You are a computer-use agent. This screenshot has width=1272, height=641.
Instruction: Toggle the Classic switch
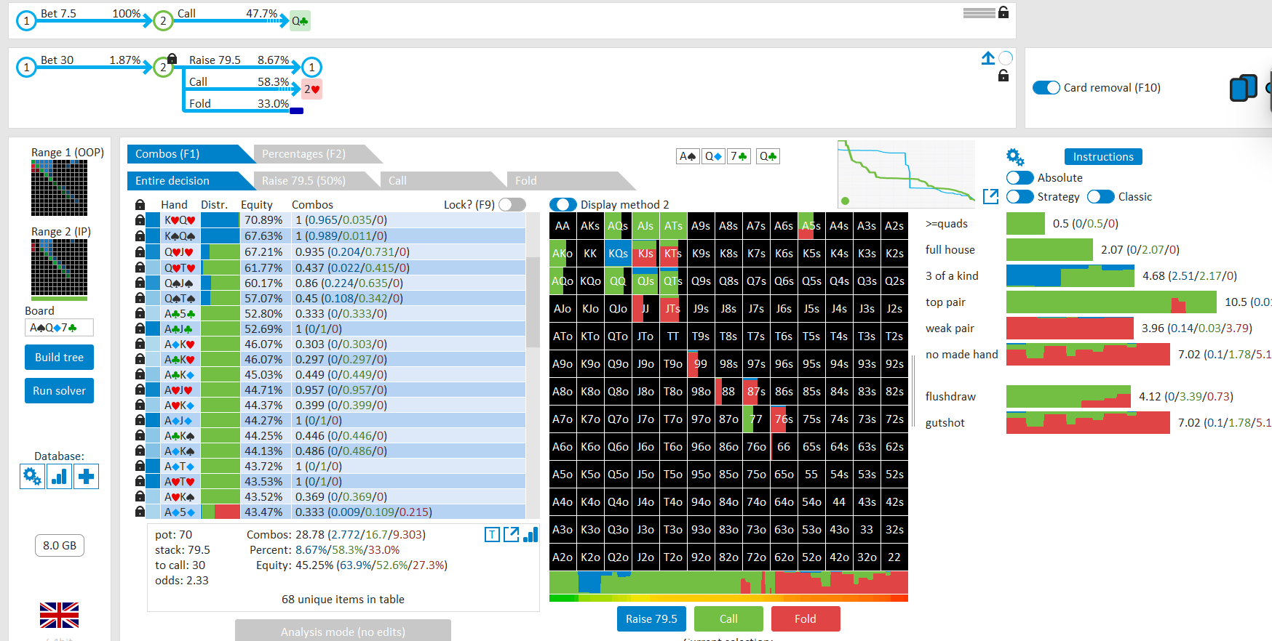(x=1101, y=197)
